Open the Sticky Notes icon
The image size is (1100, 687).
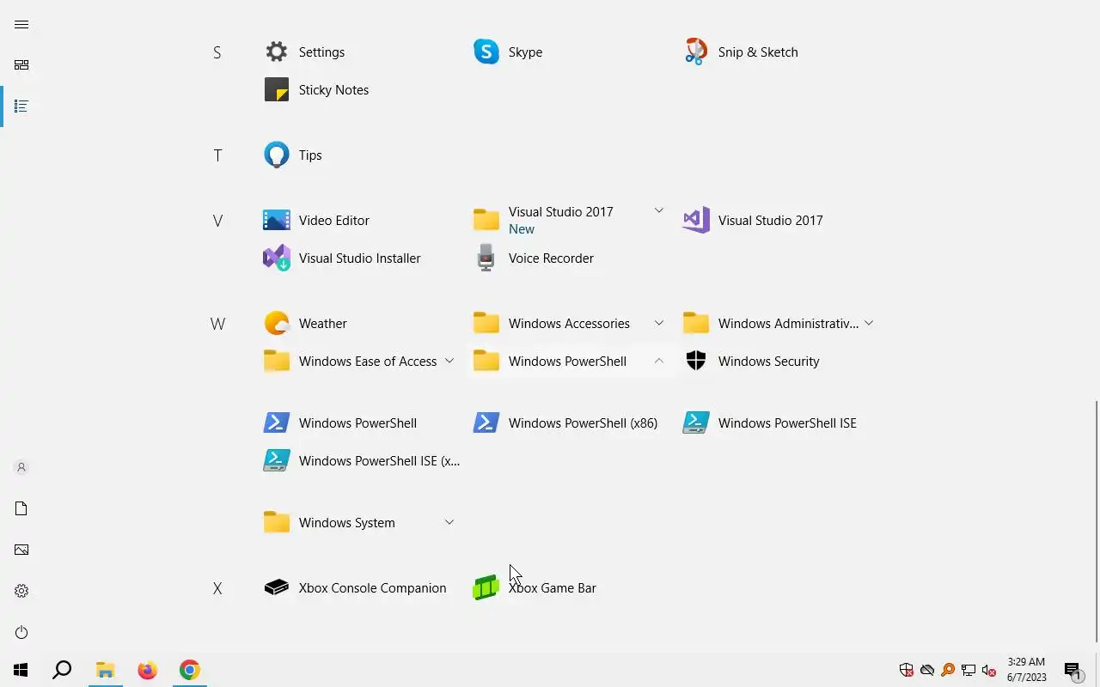point(277,89)
